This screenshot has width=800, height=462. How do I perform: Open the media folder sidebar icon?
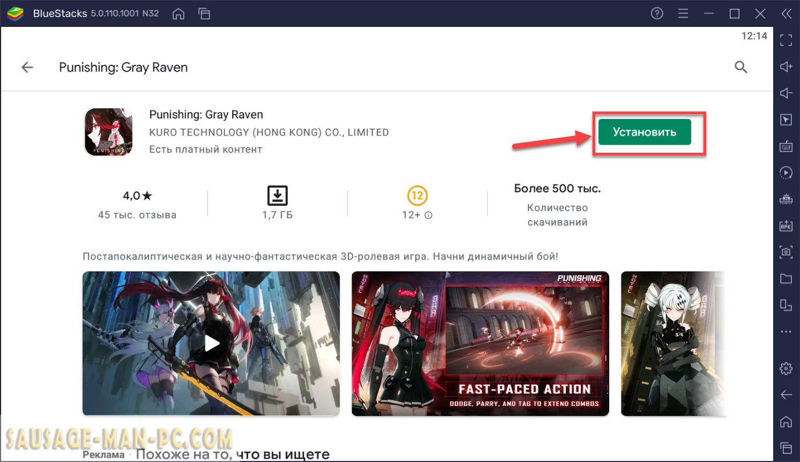tap(786, 279)
